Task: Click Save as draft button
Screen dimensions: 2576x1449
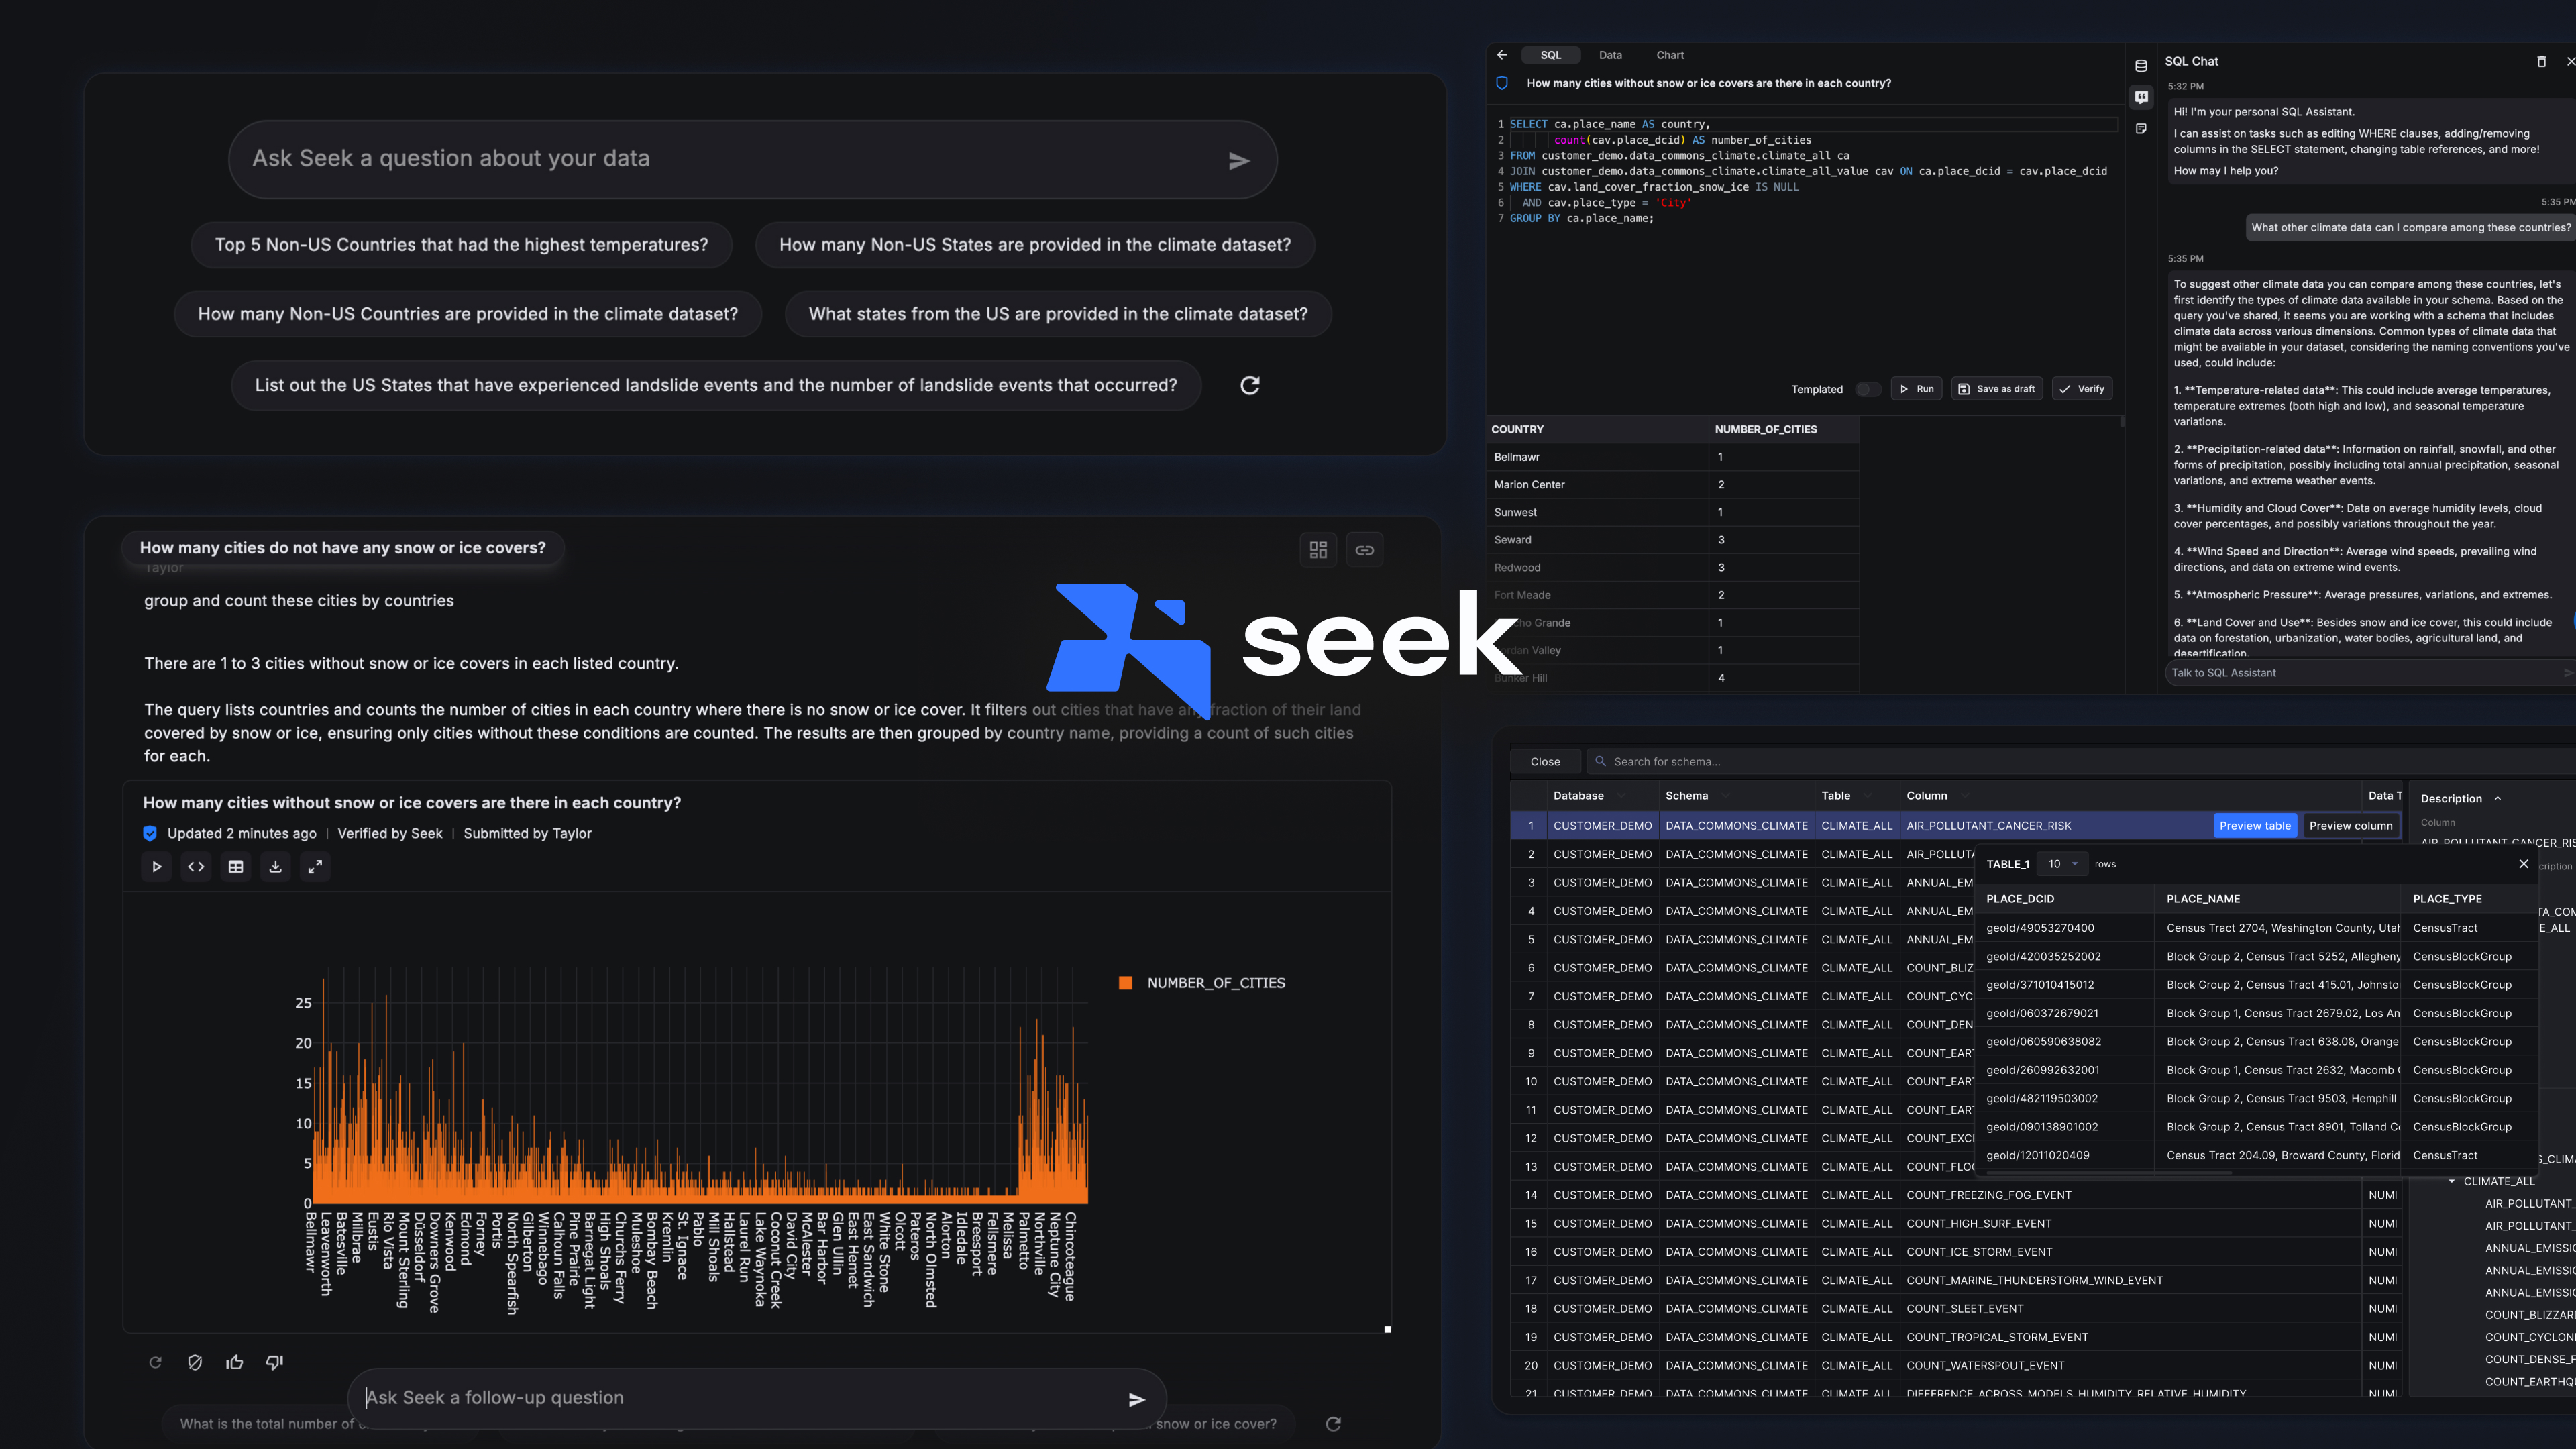Action: 1996,389
